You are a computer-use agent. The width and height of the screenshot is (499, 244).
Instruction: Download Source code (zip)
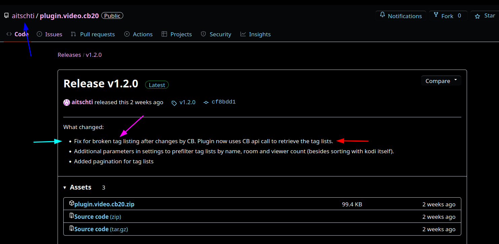pos(98,217)
